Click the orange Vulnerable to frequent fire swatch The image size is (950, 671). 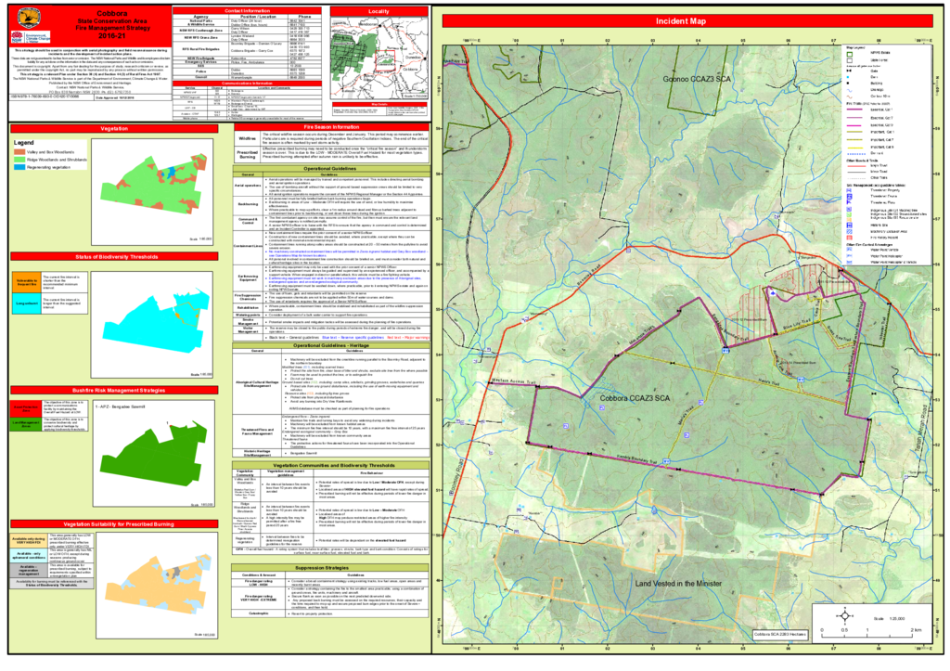point(27,281)
